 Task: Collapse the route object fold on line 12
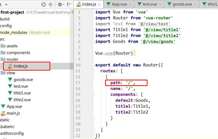point(93,77)
